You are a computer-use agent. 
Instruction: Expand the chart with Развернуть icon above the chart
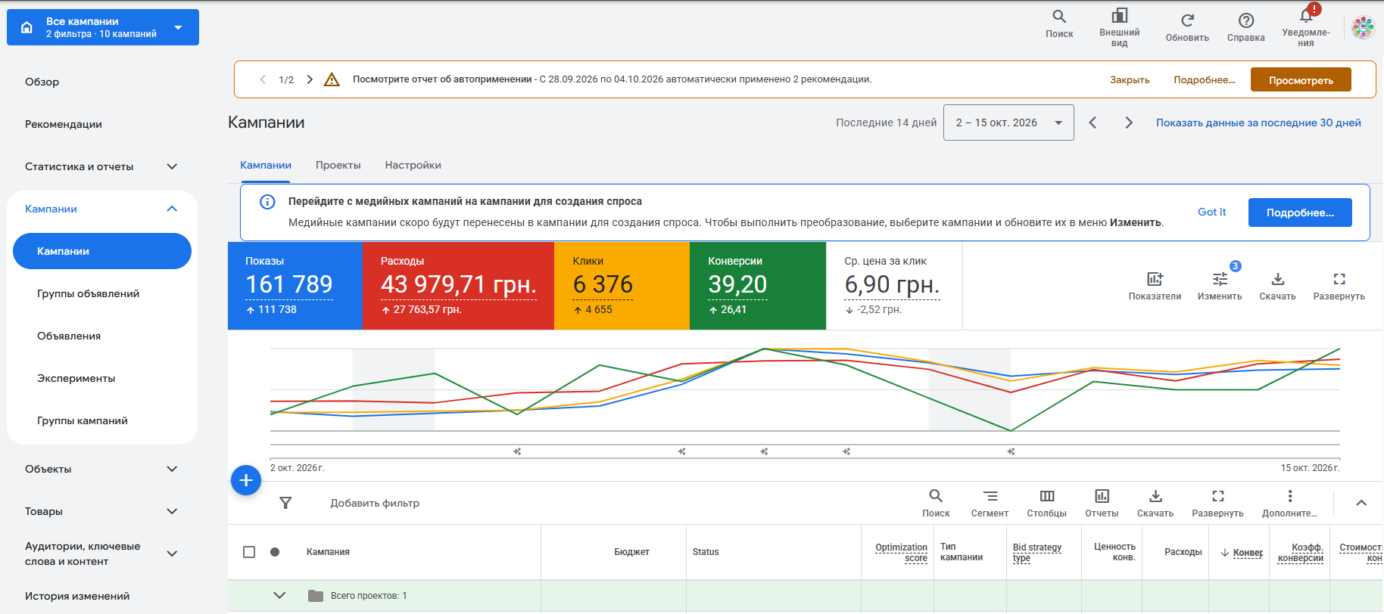(1339, 279)
